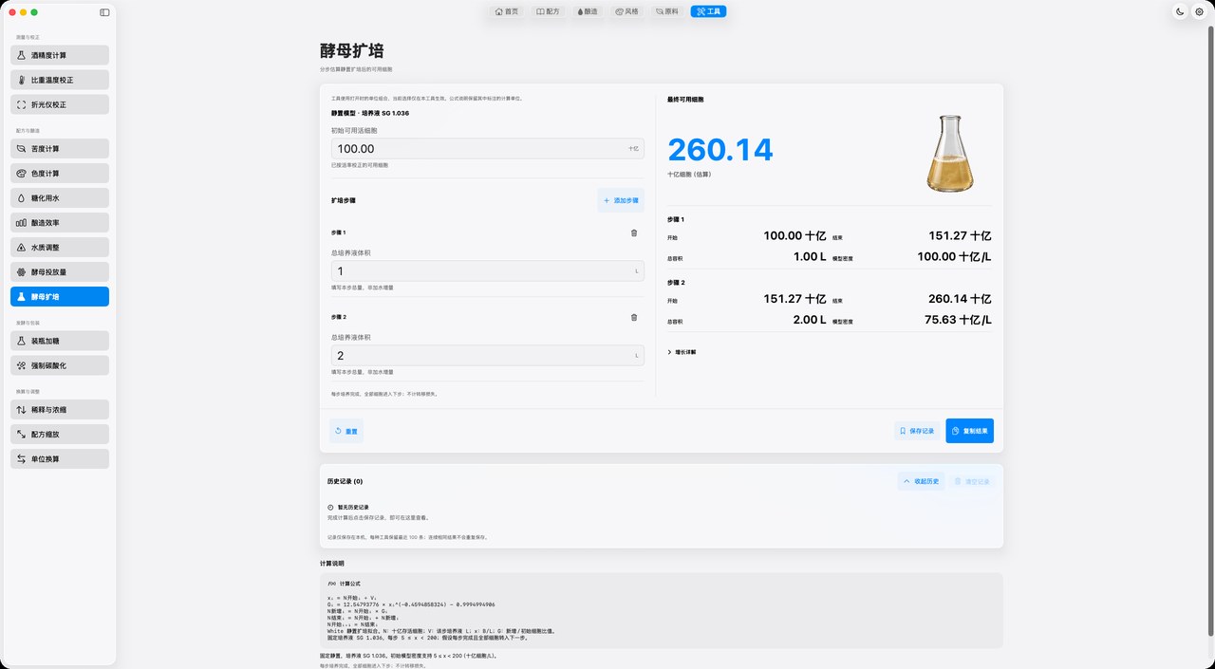Go to the 首页 tab
This screenshot has width=1215, height=669.
507,11
